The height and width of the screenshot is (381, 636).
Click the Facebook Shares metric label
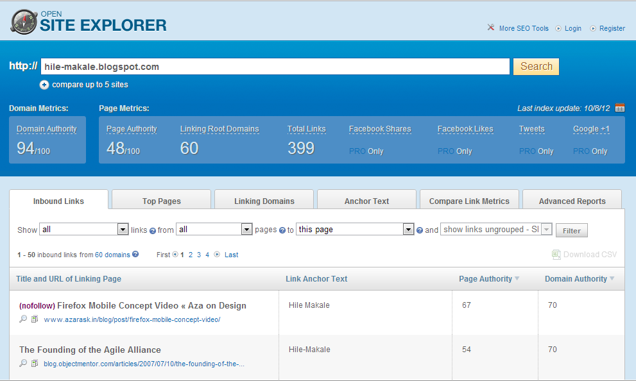click(x=380, y=129)
